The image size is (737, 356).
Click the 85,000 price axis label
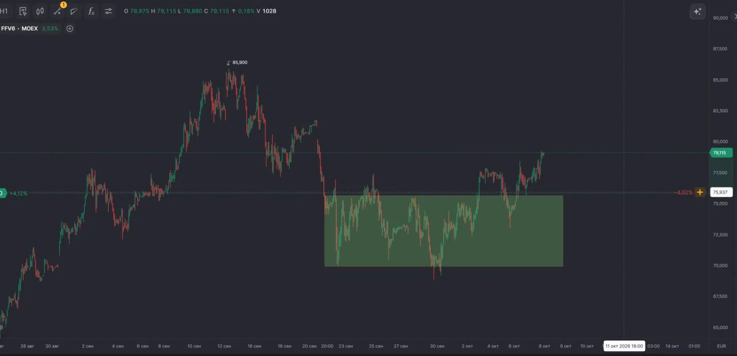point(720,80)
